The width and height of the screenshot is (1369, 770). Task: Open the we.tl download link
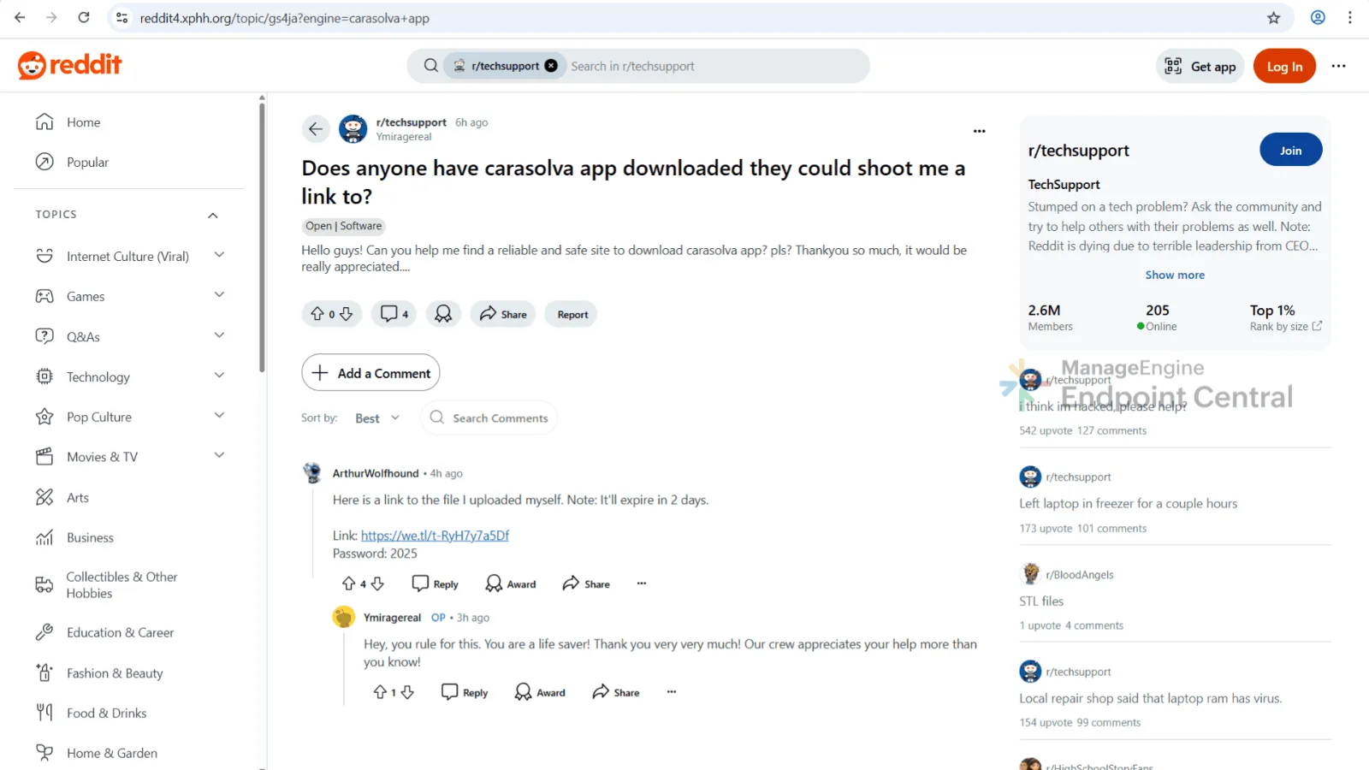435,536
